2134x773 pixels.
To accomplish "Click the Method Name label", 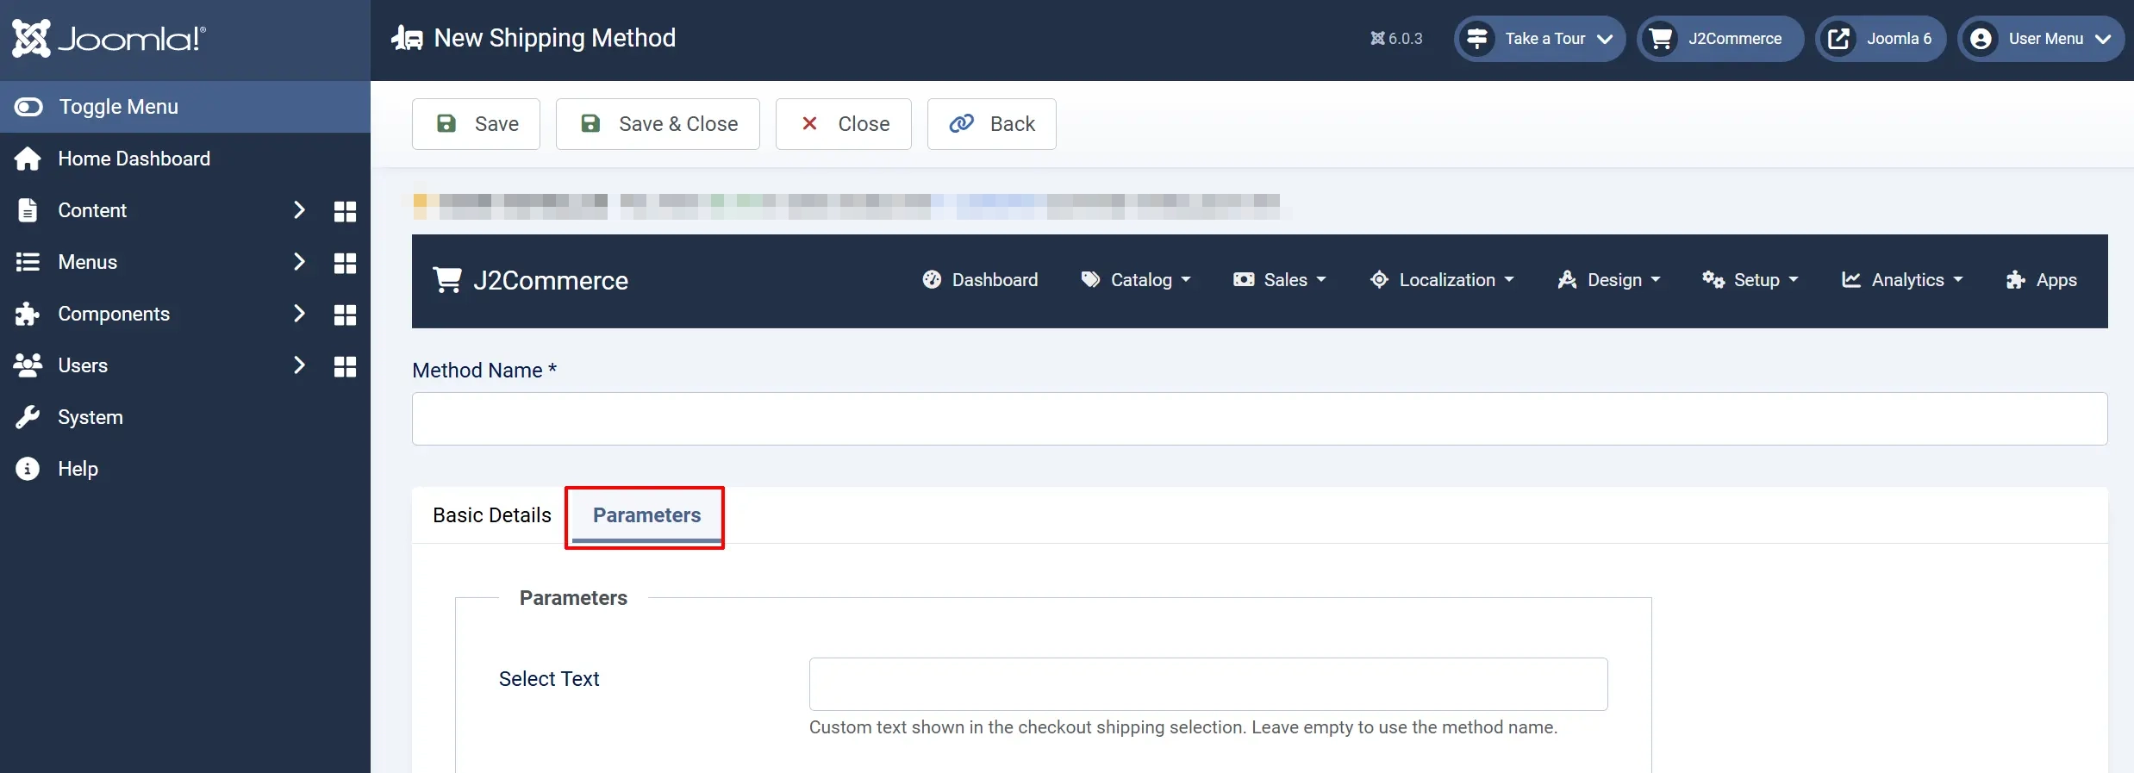I will 484,371.
